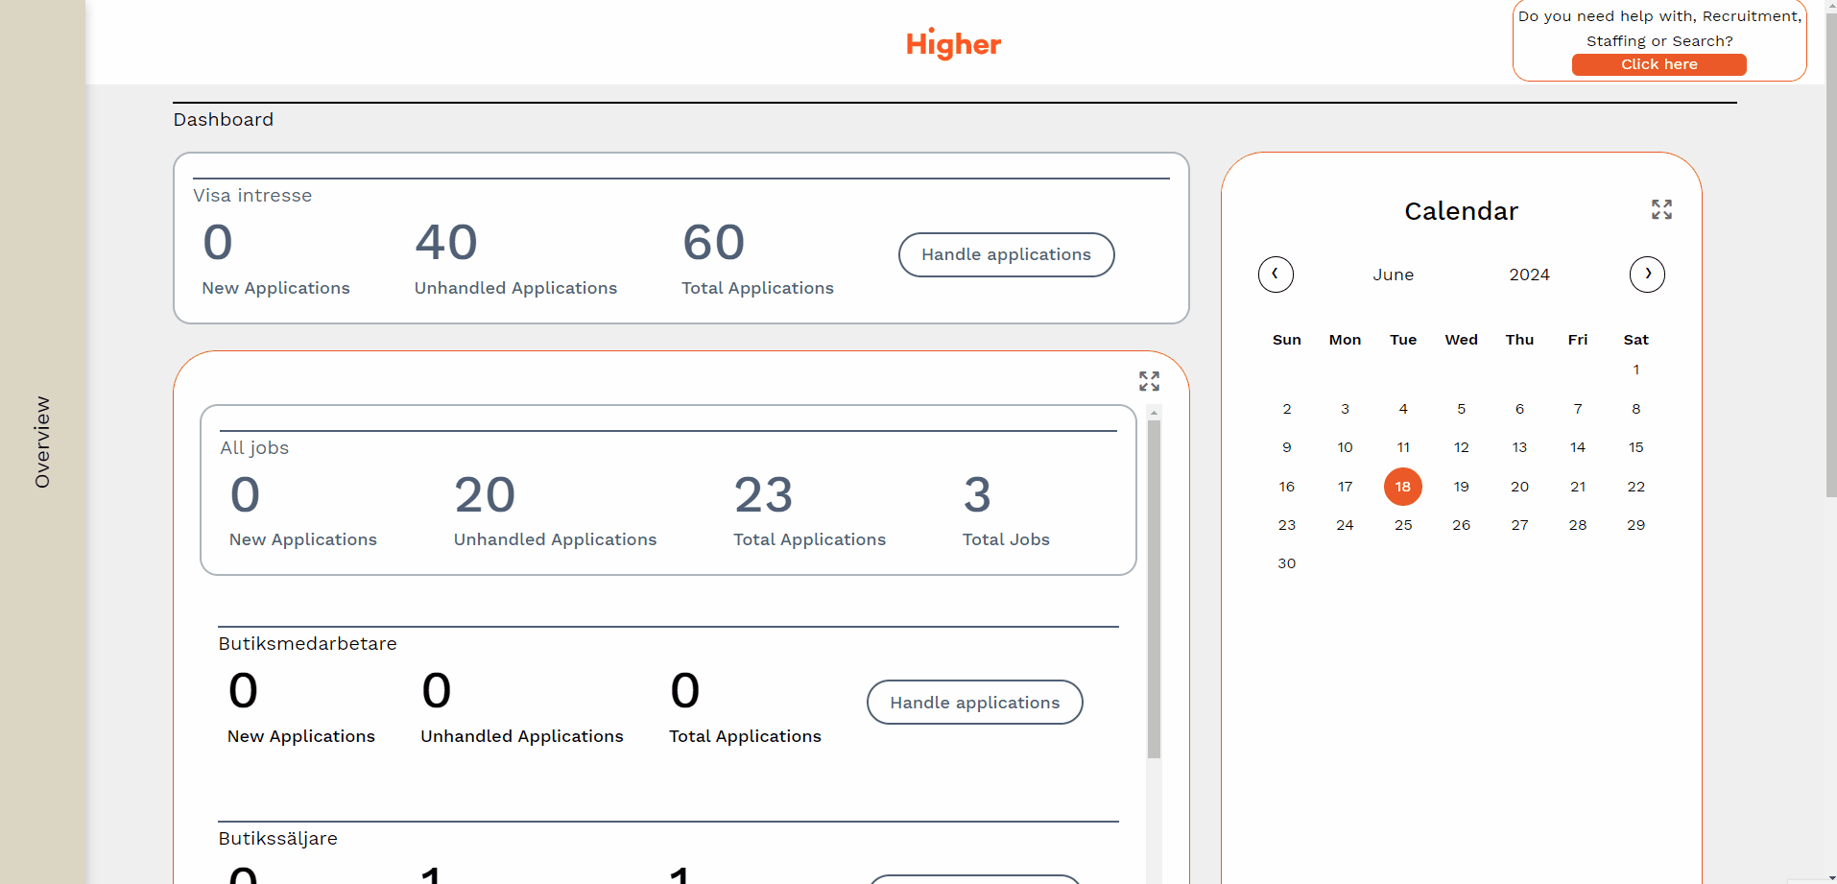Handle applications for Visa intresse
The height and width of the screenshot is (884, 1837).
point(1006,254)
